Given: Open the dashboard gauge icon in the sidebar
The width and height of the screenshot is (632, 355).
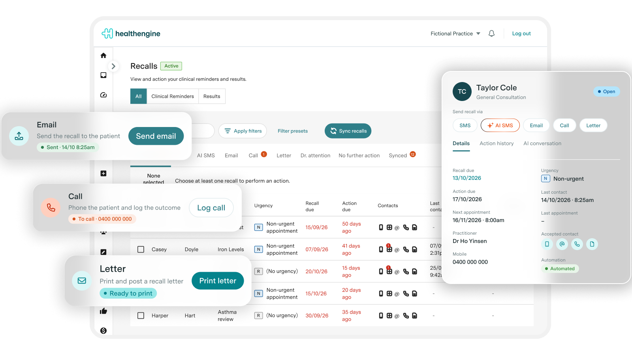Looking at the screenshot, I should pos(103,95).
